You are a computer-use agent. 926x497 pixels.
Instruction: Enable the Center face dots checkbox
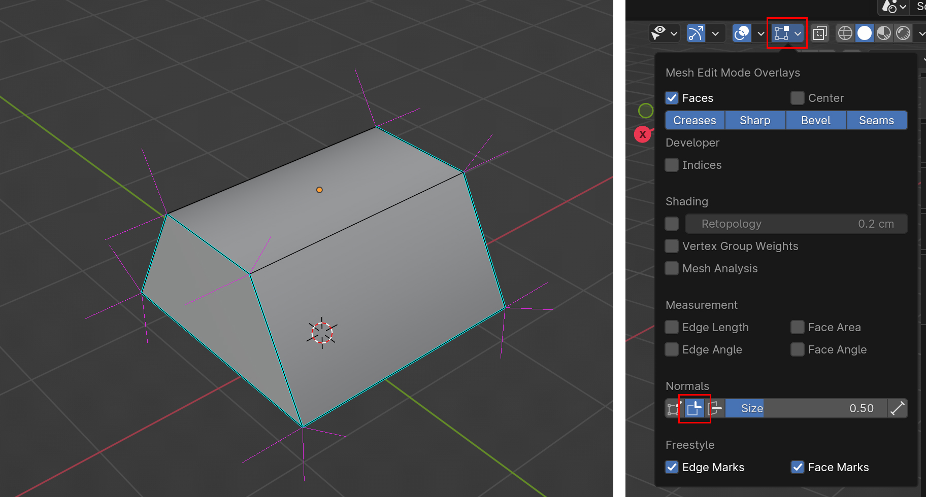pyautogui.click(x=798, y=98)
